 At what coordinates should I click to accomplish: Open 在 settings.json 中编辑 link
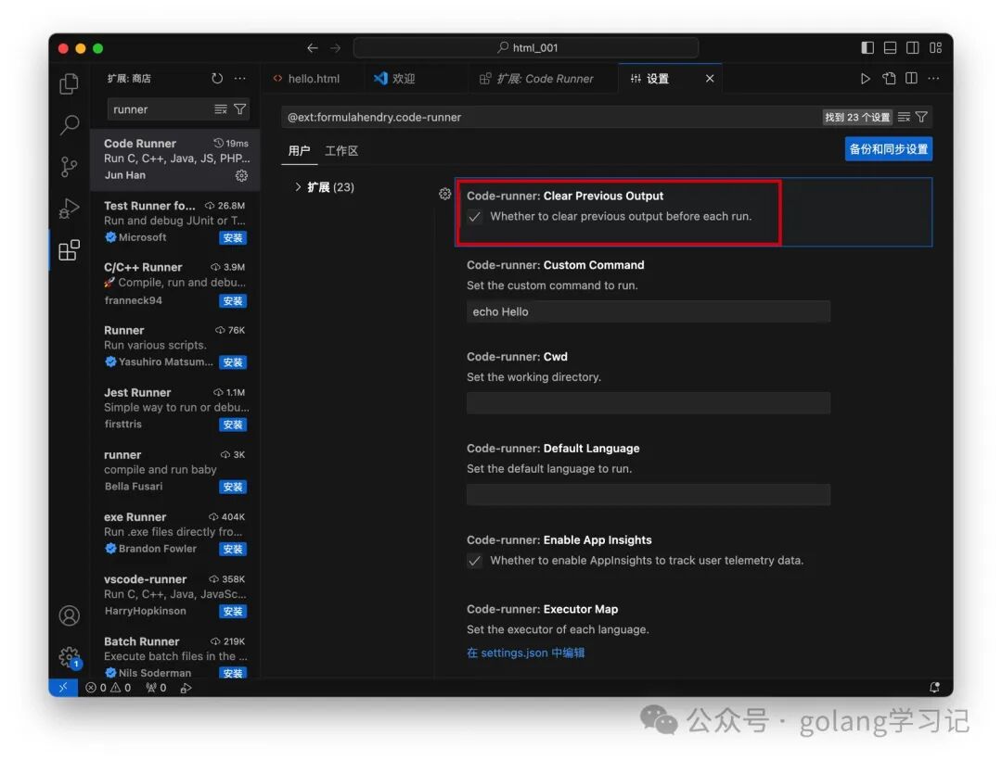click(x=525, y=653)
